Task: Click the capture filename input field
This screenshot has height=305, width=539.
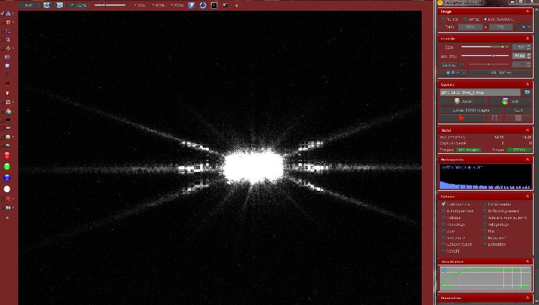Action: click(x=480, y=93)
